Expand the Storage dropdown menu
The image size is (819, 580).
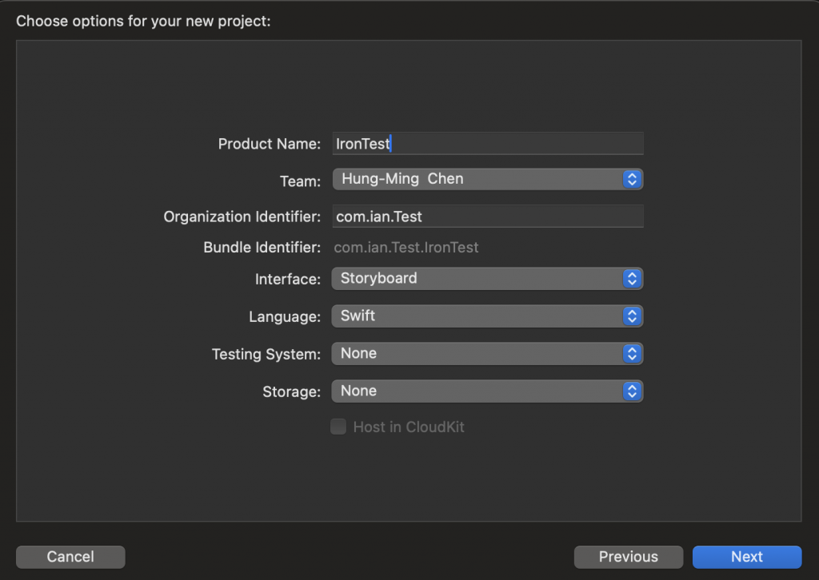click(x=477, y=391)
